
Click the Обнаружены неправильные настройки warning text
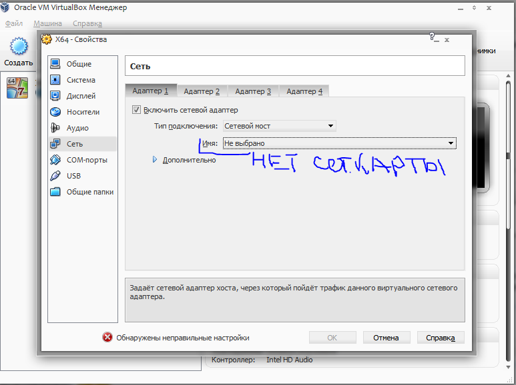[x=183, y=338]
